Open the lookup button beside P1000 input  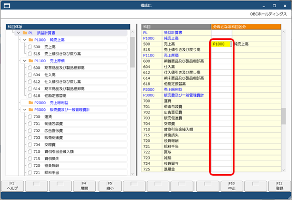coord(231,44)
